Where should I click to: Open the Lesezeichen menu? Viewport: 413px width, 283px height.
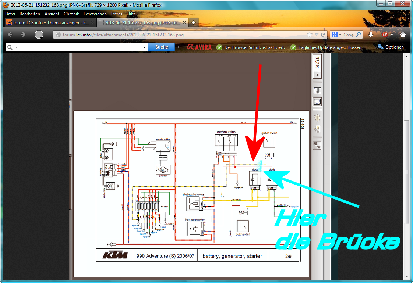(x=95, y=14)
